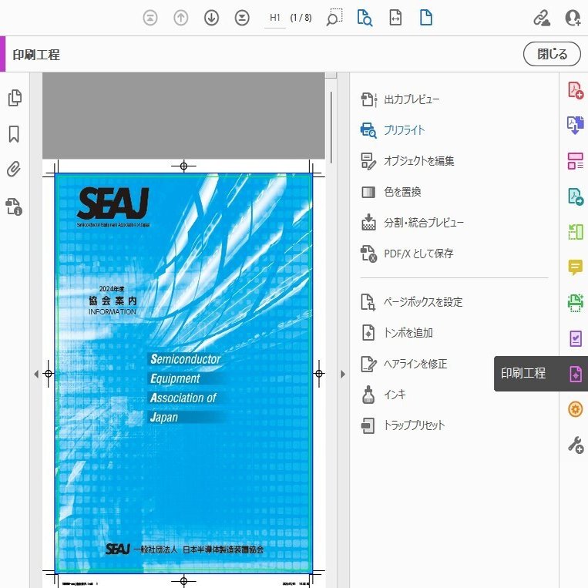Image resolution: width=588 pixels, height=588 pixels.
Task: Open bookmarks panel
Action: [14, 134]
